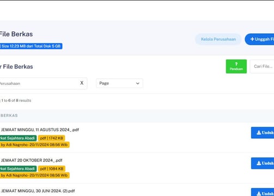Open the green Panduan help button
The width and height of the screenshot is (274, 196).
pyautogui.click(x=236, y=66)
